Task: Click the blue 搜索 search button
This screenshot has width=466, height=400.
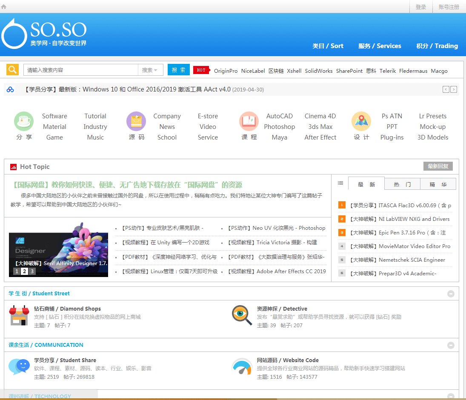Action: 179,70
